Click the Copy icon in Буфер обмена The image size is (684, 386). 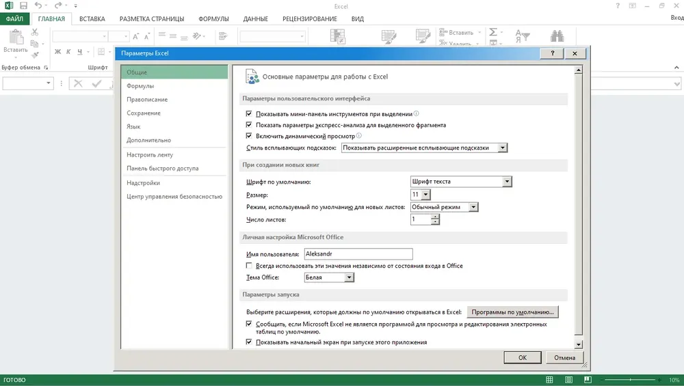[34, 43]
